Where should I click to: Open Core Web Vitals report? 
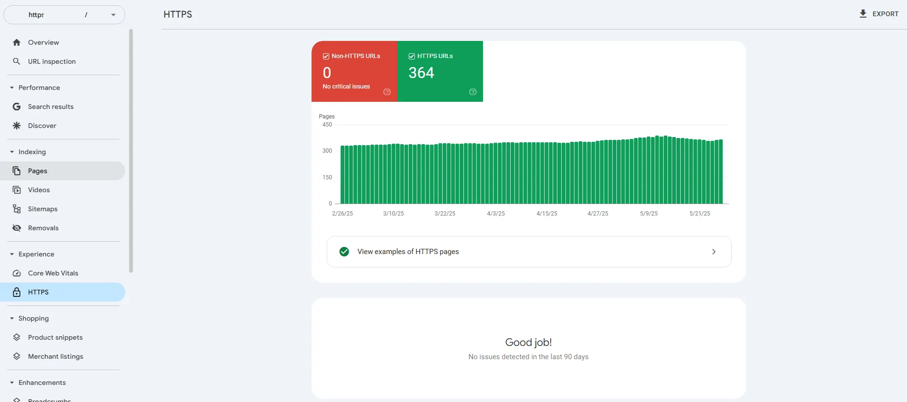point(62,273)
